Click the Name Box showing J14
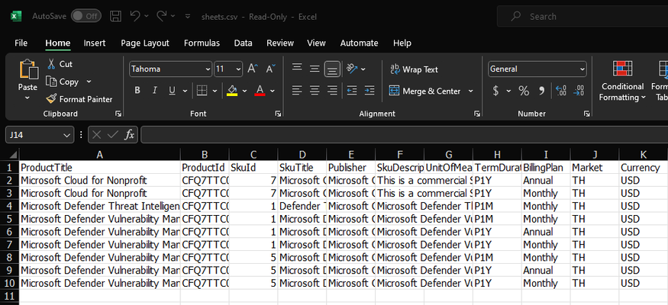This screenshot has width=668, height=305. tap(39, 135)
